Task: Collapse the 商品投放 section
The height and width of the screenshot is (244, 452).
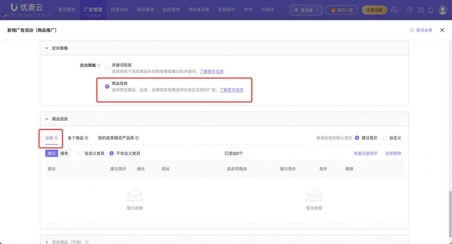Action: (x=47, y=119)
